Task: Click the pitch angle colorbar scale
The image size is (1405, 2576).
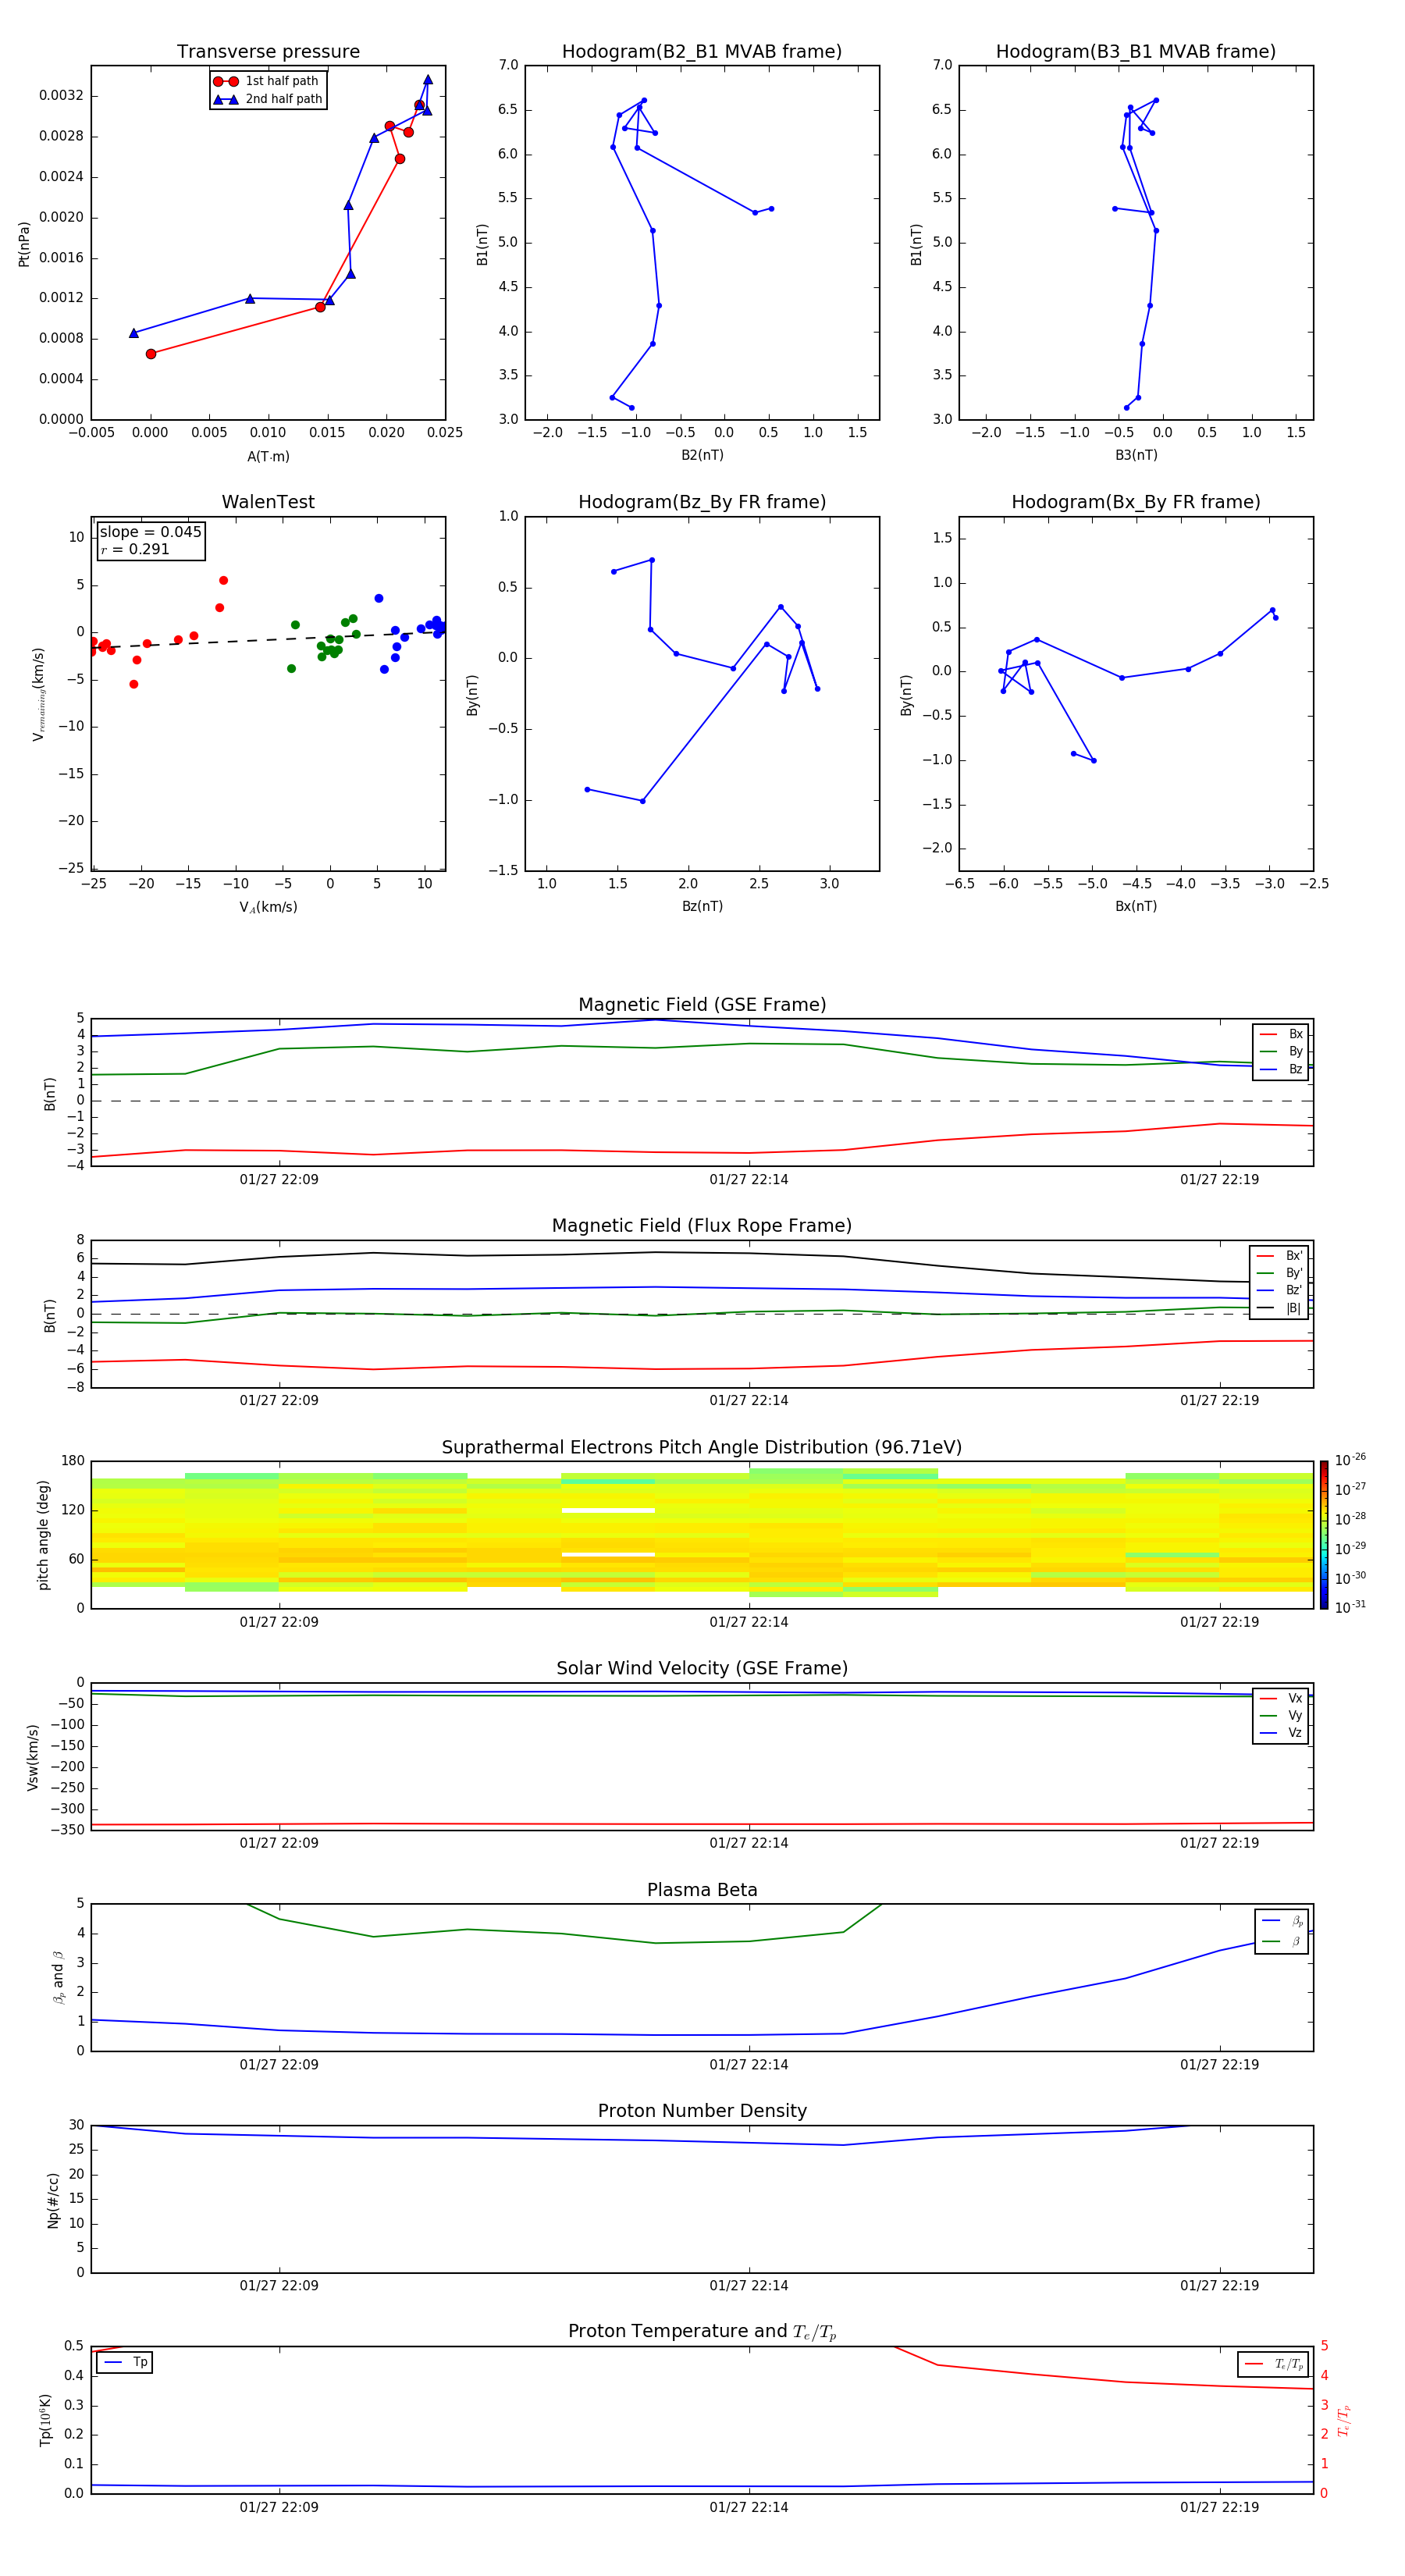Action: coord(1324,1535)
